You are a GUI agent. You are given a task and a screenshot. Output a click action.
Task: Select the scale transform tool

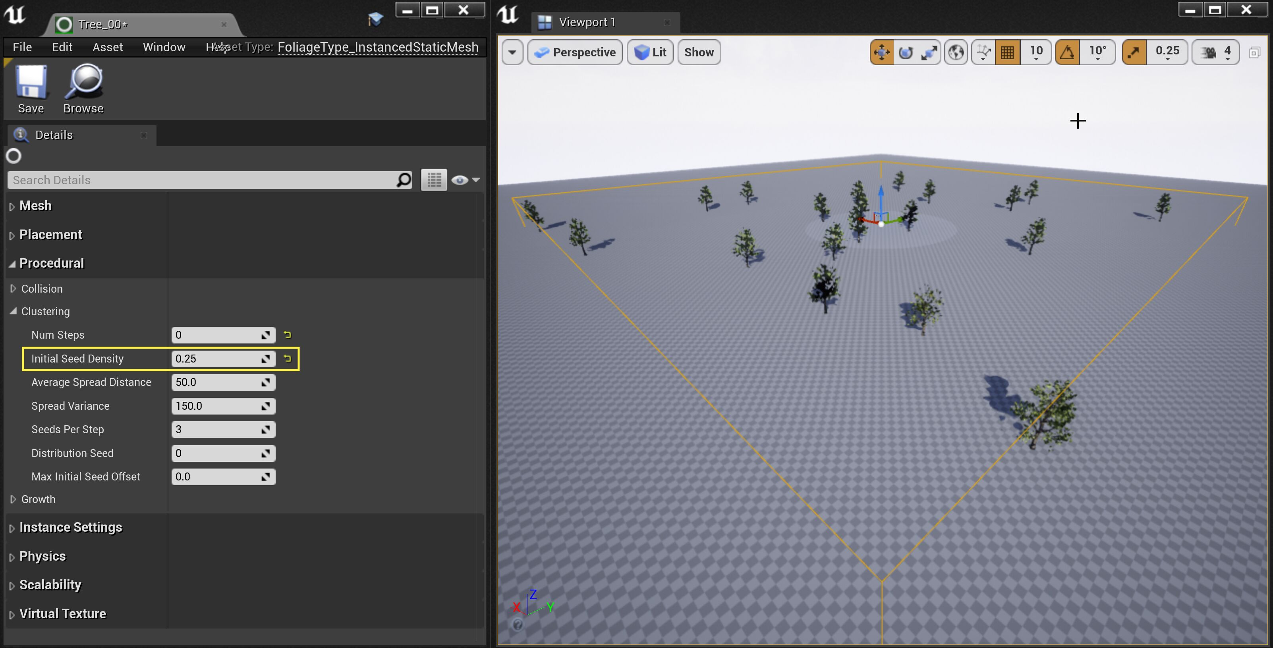929,52
